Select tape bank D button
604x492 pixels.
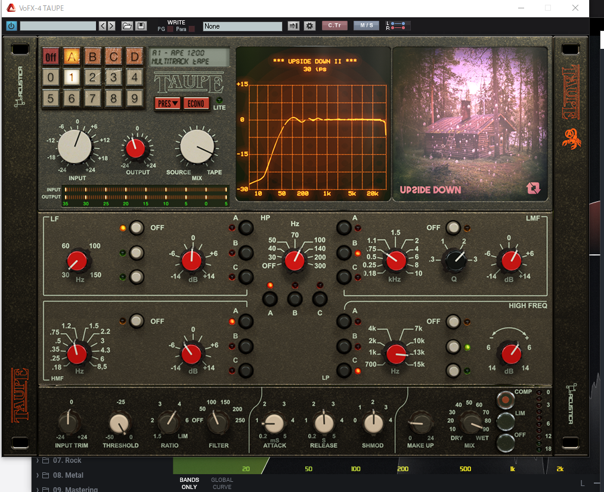(134, 57)
